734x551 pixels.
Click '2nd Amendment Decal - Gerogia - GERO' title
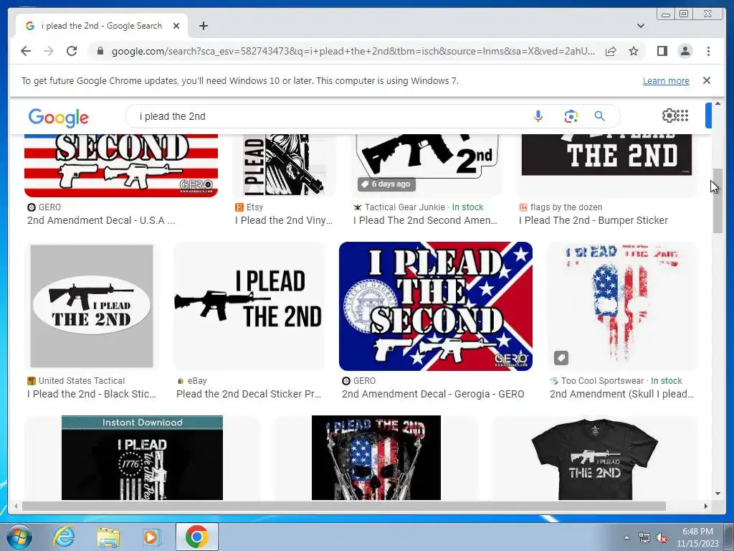point(433,394)
